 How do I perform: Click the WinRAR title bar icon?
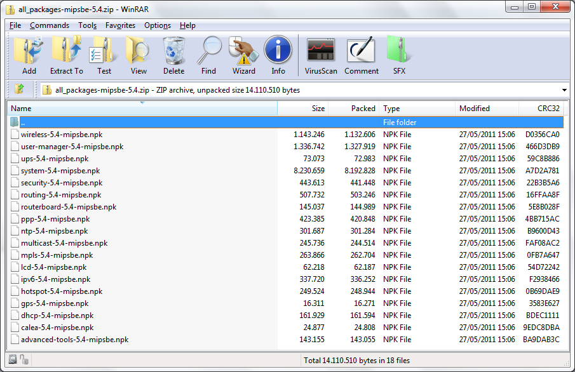pos(10,9)
